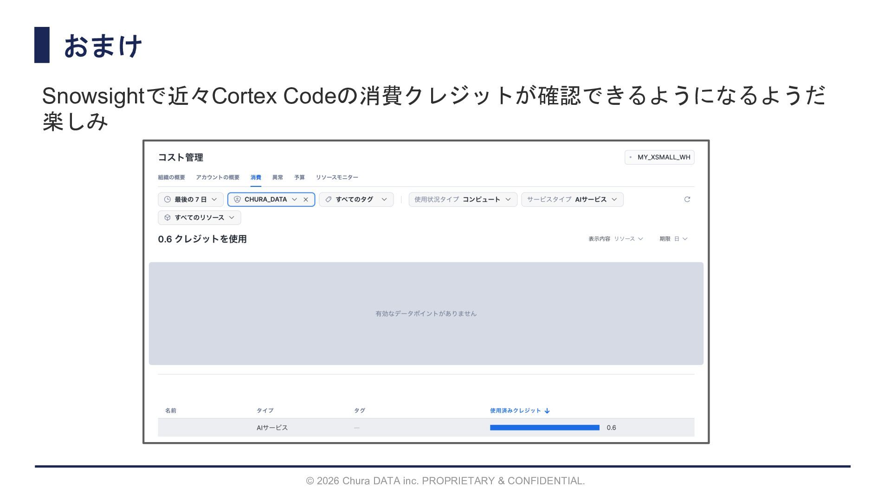Click the clock icon on 最後の7日 filter
Screen dimensions: 891x501
pos(167,199)
